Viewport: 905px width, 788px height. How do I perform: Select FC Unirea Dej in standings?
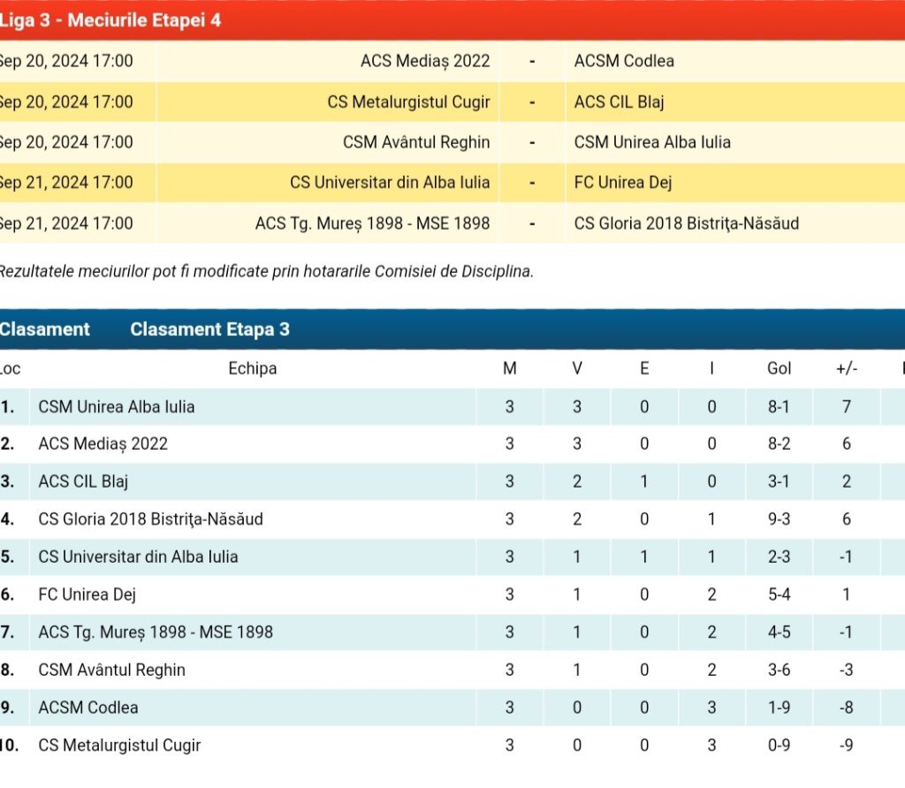pos(87,595)
